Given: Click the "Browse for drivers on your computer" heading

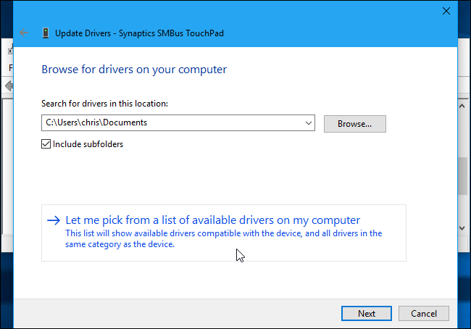Looking at the screenshot, I should (134, 70).
